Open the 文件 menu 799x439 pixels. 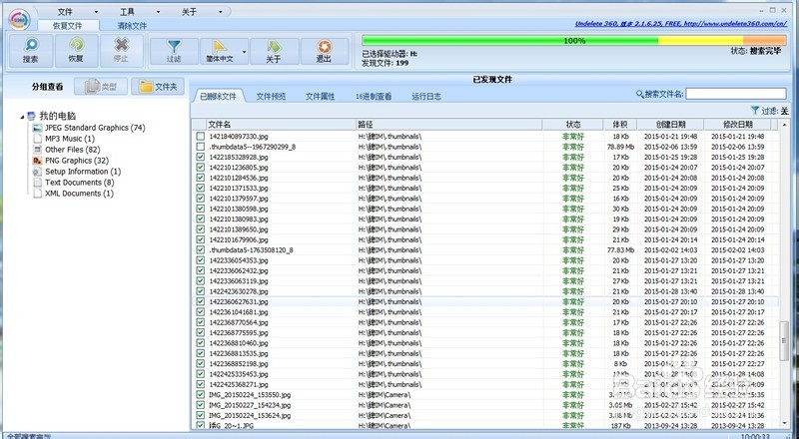click(65, 12)
